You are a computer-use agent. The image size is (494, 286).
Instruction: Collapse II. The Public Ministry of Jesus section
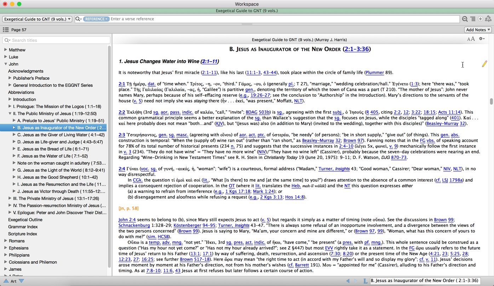click(10, 113)
